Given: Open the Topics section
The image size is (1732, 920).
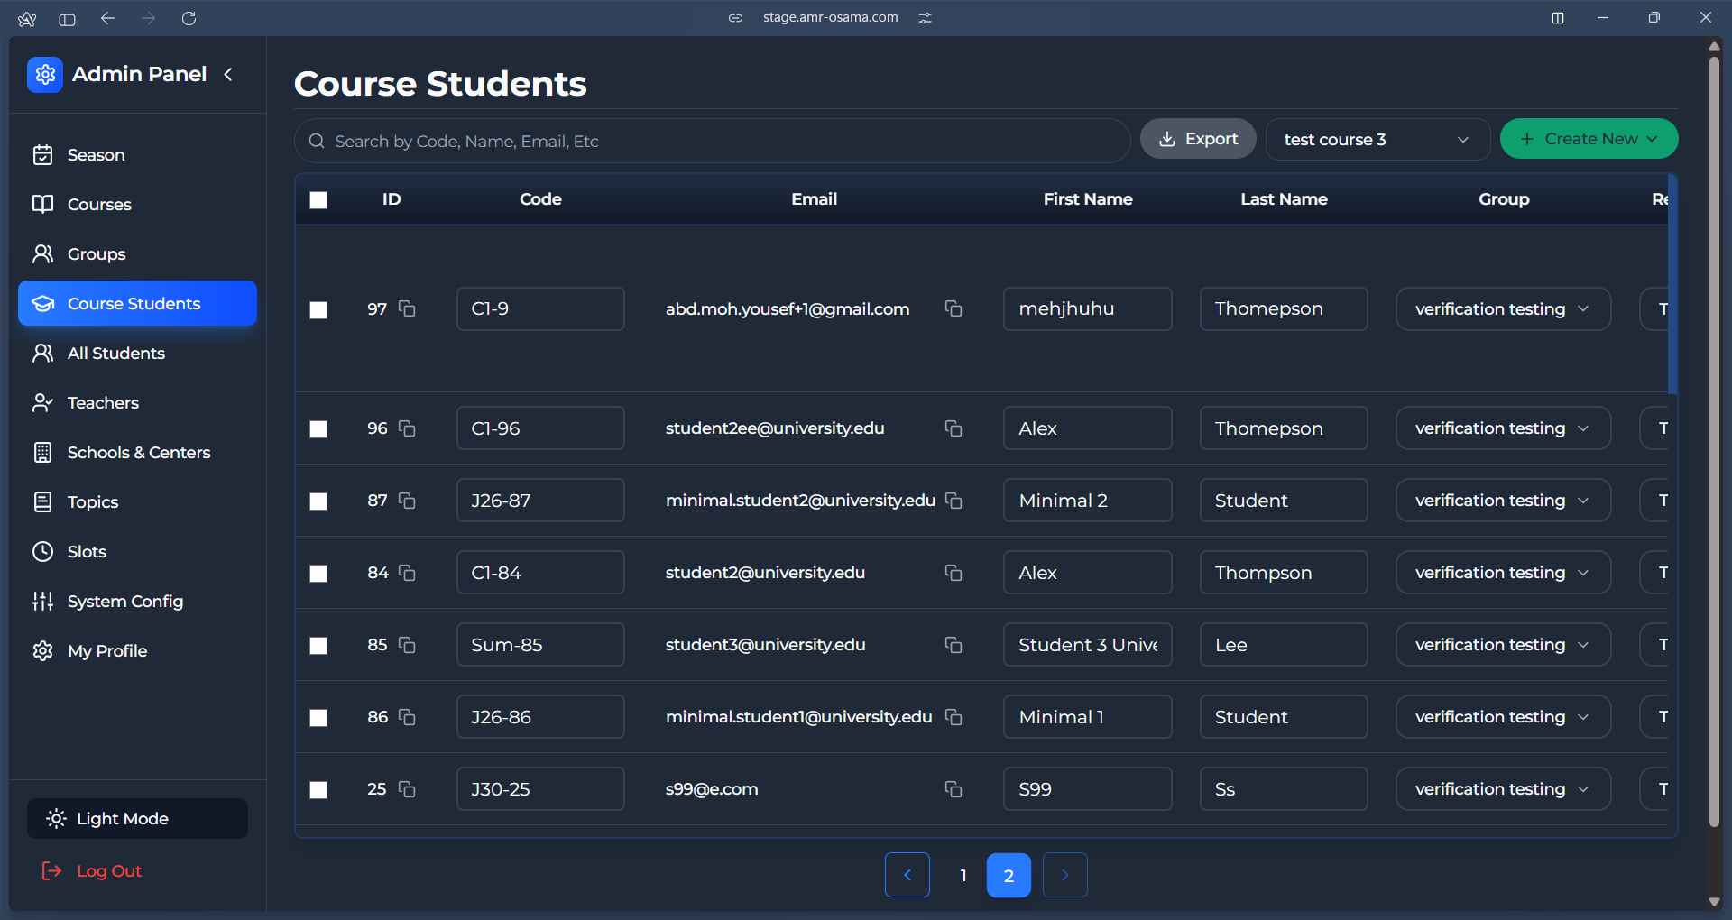Looking at the screenshot, I should click(93, 501).
